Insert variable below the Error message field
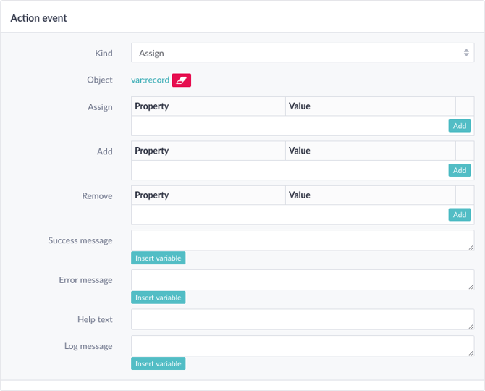485x391 pixels. (x=158, y=298)
